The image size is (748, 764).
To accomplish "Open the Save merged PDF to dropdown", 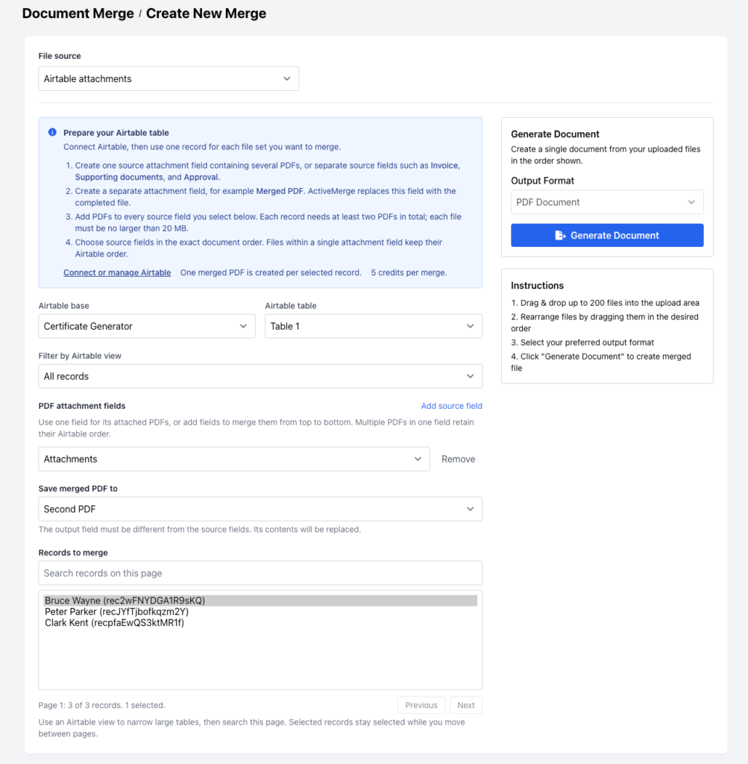I will coord(260,509).
